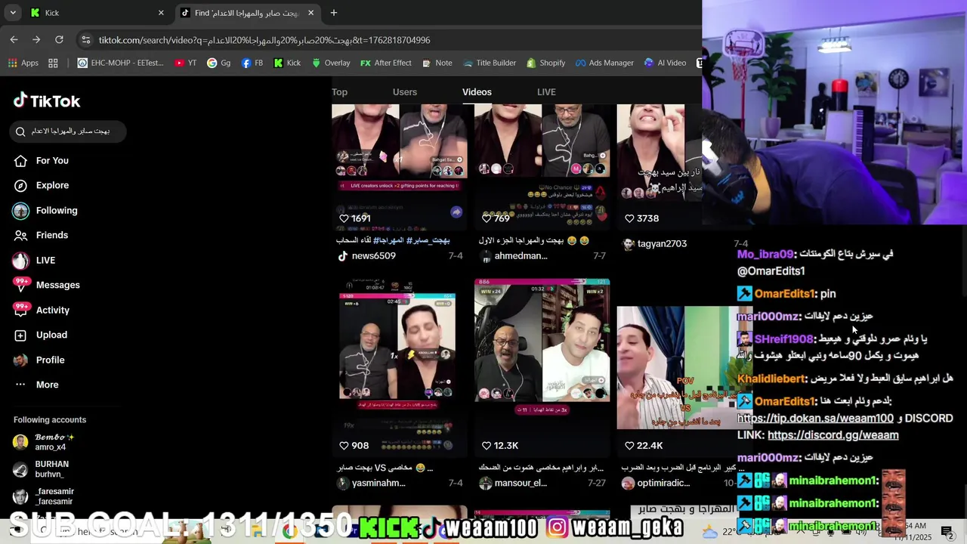Open the Ads Manager bookmark
The height and width of the screenshot is (544, 967).
coord(604,63)
